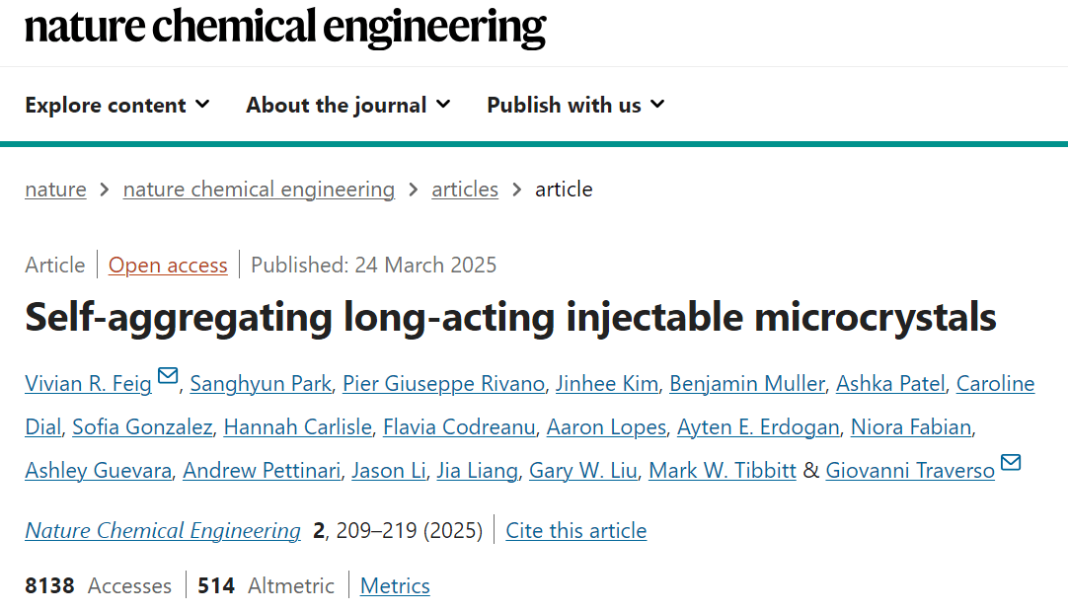Click the email envelope icon beside Vivian R. Feig
1068x613 pixels.
(168, 376)
